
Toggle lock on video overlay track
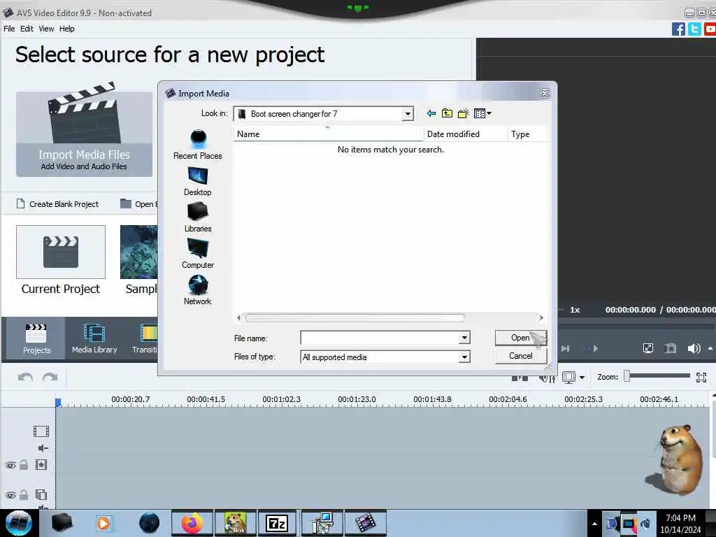point(24,494)
